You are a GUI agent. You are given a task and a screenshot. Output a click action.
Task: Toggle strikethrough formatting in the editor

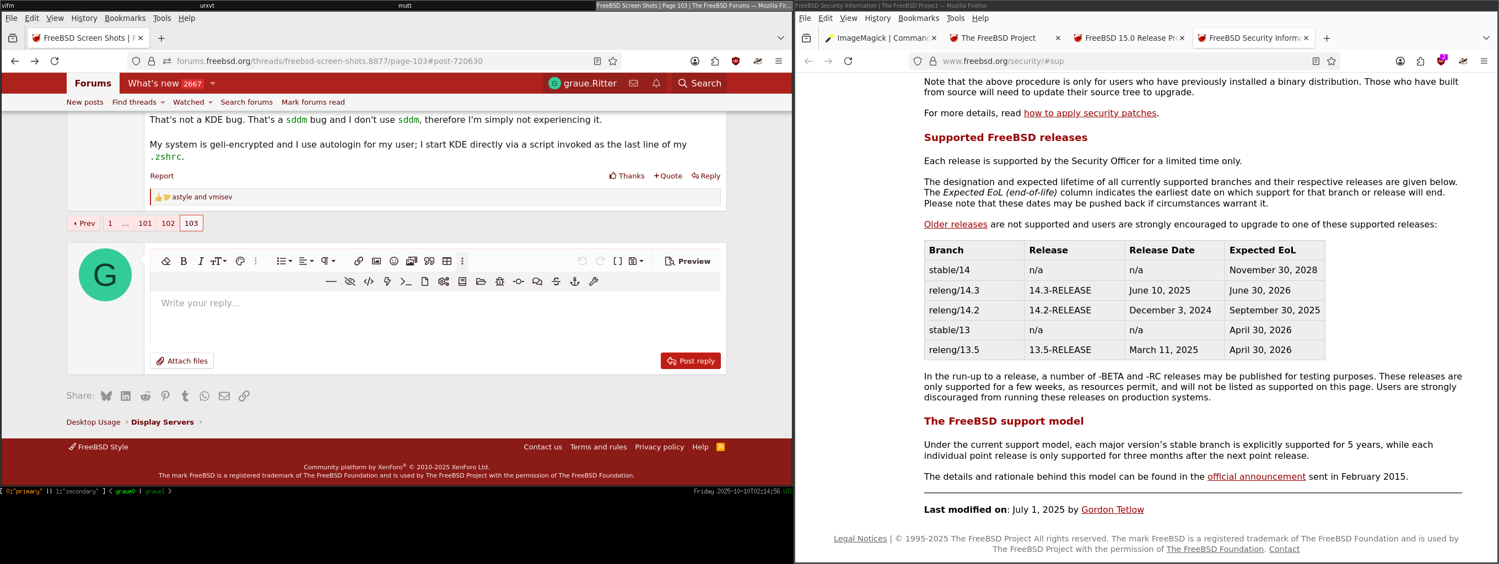[x=556, y=282]
